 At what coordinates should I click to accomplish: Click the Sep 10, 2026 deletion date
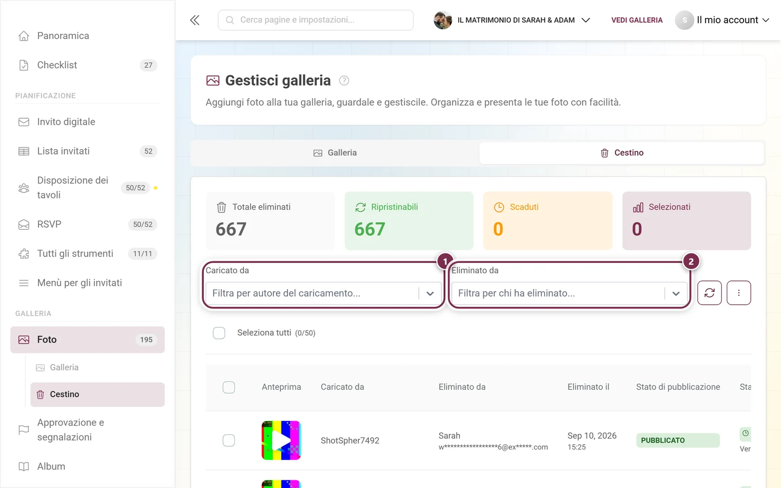tap(592, 436)
